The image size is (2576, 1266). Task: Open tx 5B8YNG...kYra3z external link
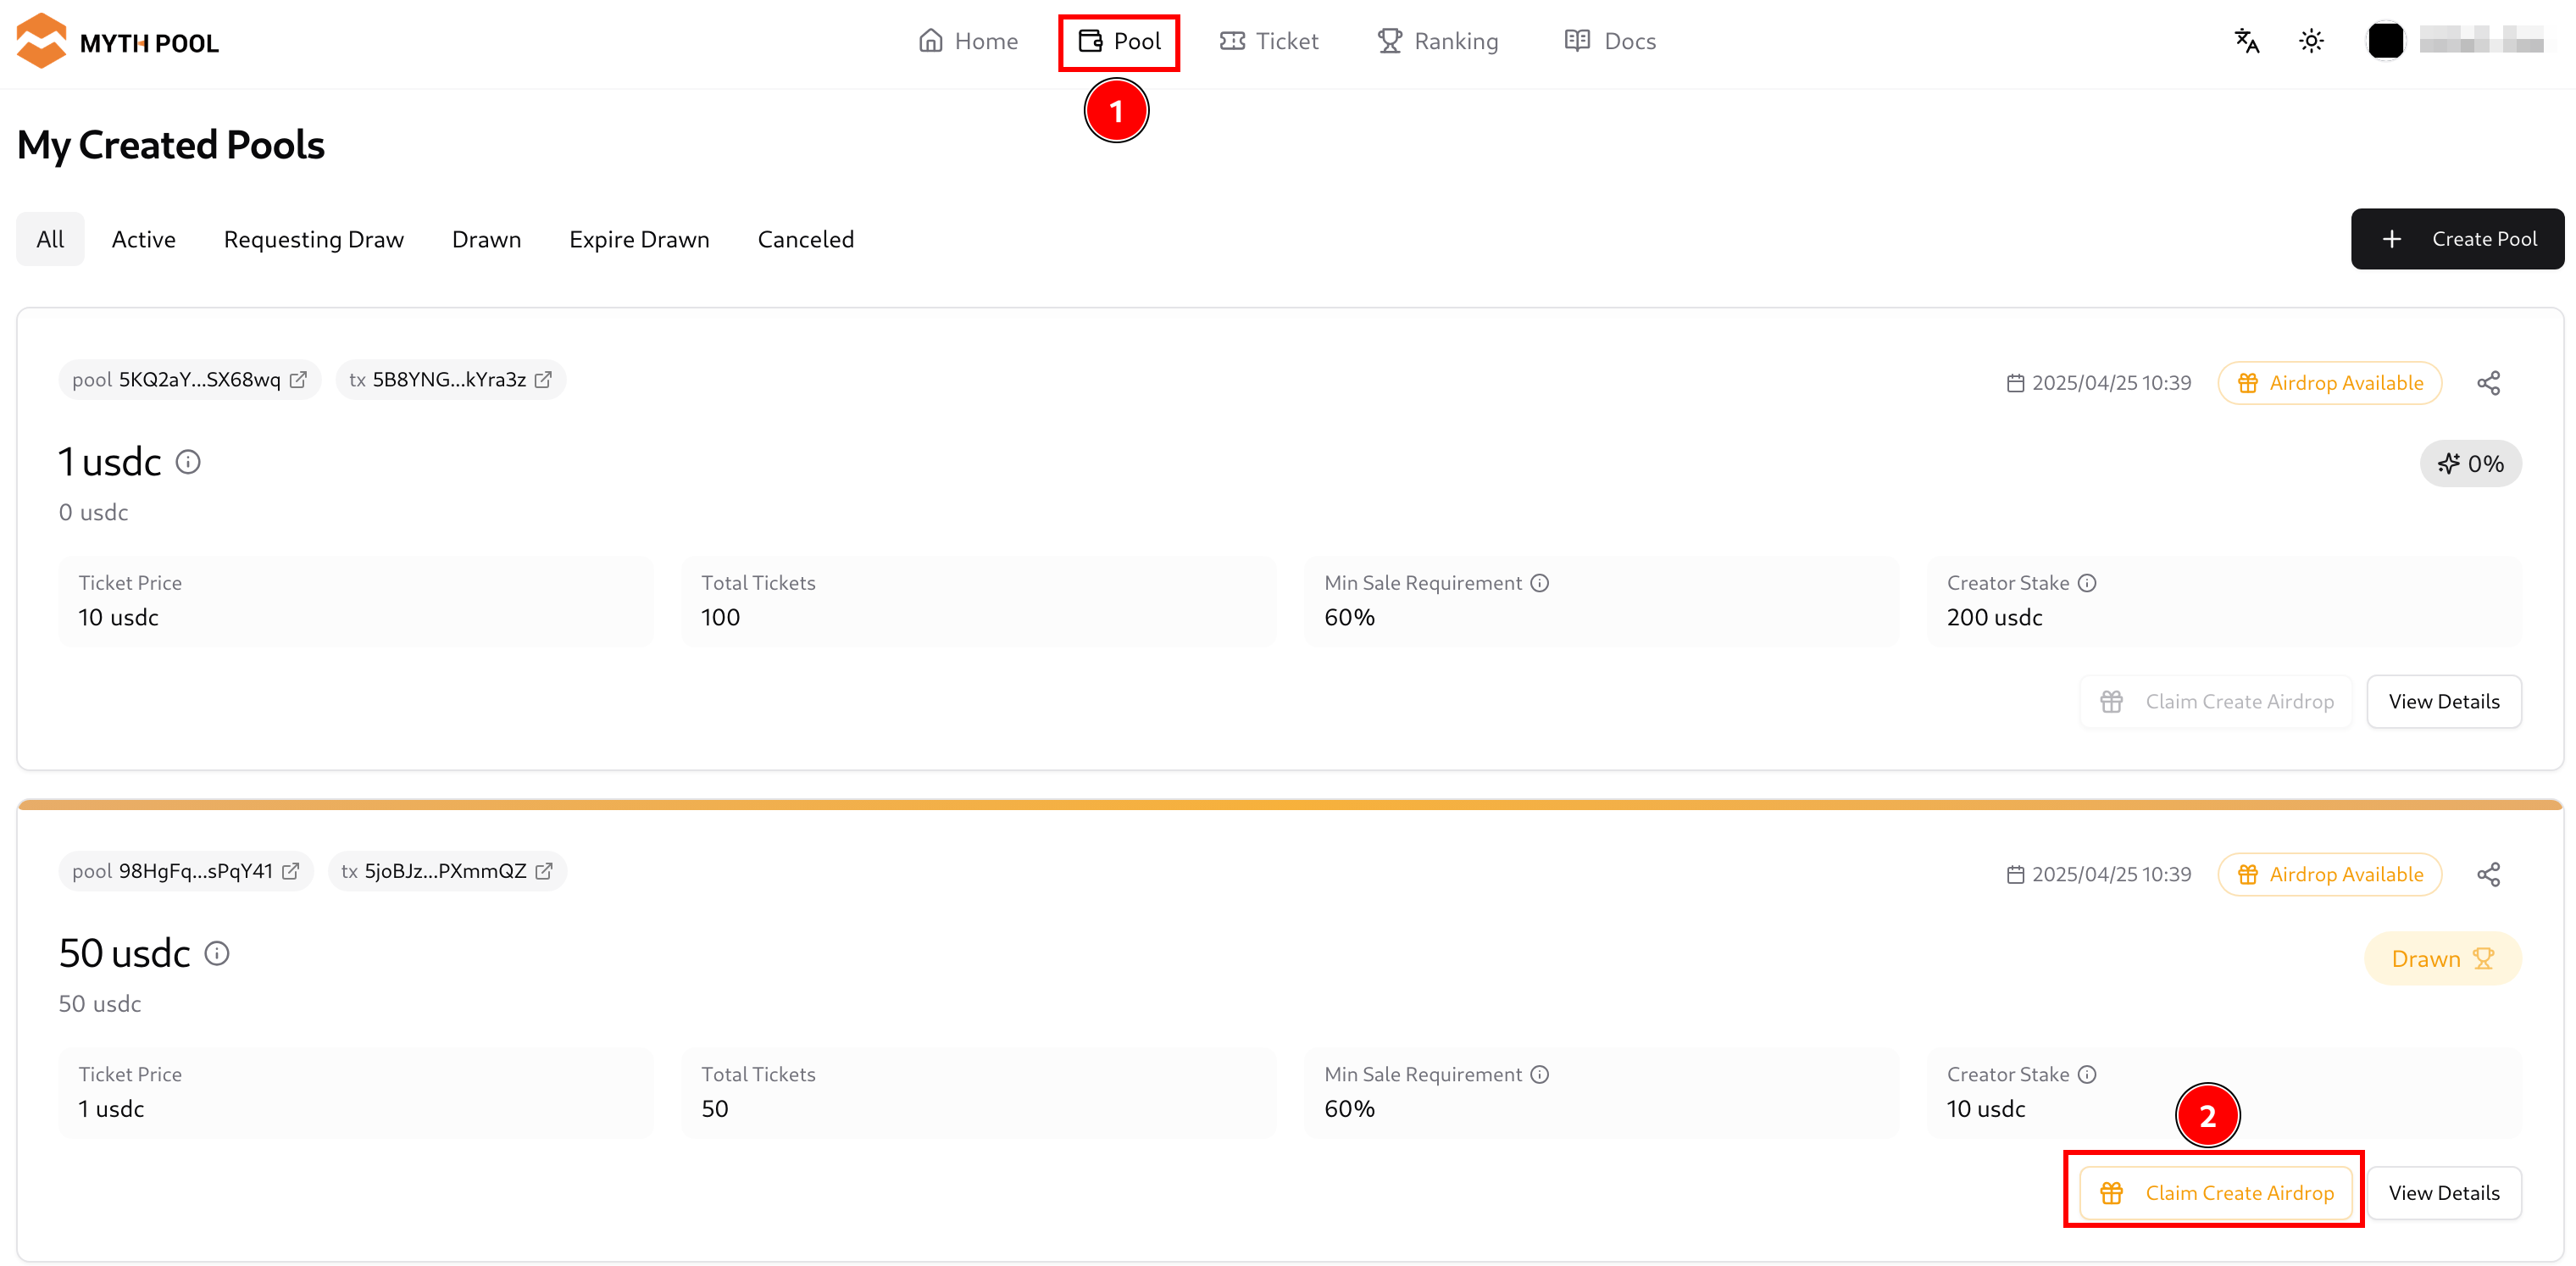543,380
